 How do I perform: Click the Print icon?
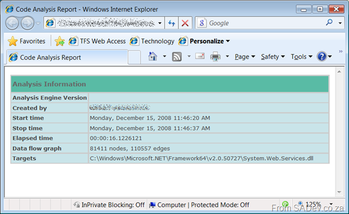coord(215,57)
